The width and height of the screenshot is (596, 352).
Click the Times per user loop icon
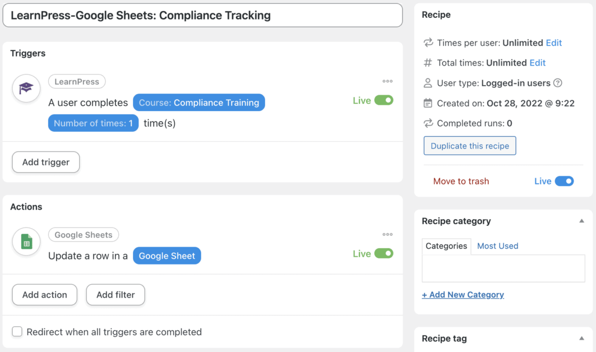coord(428,43)
